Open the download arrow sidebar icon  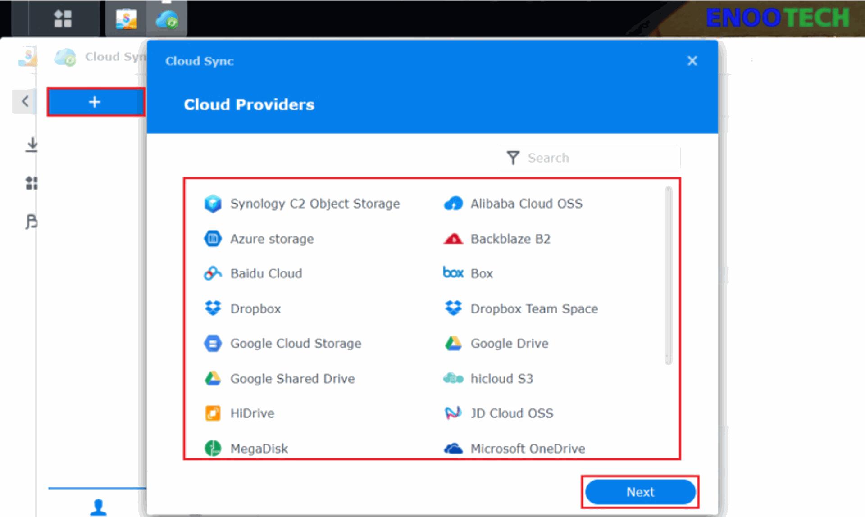tap(32, 145)
